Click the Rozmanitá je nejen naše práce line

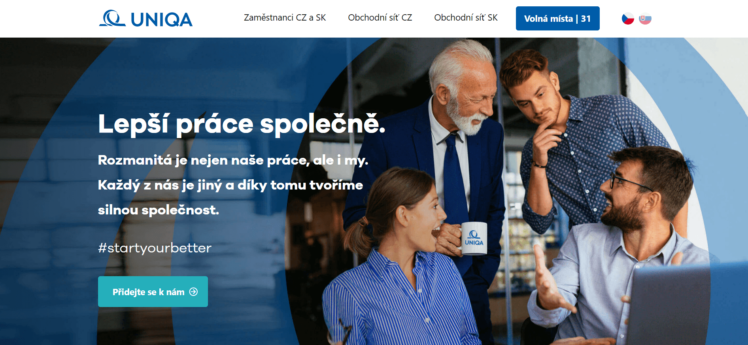tap(233, 160)
